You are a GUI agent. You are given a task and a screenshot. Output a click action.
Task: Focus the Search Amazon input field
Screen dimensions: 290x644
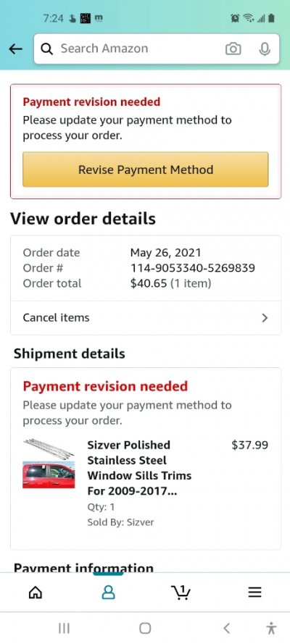click(x=138, y=49)
